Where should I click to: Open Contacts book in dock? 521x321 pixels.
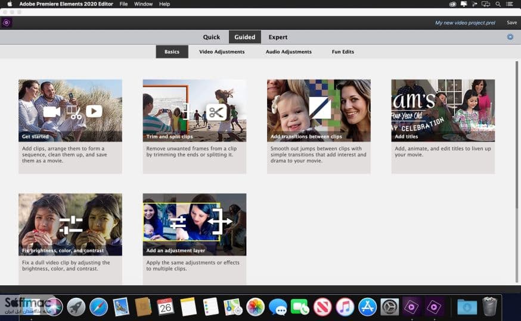pyautogui.click(x=143, y=307)
